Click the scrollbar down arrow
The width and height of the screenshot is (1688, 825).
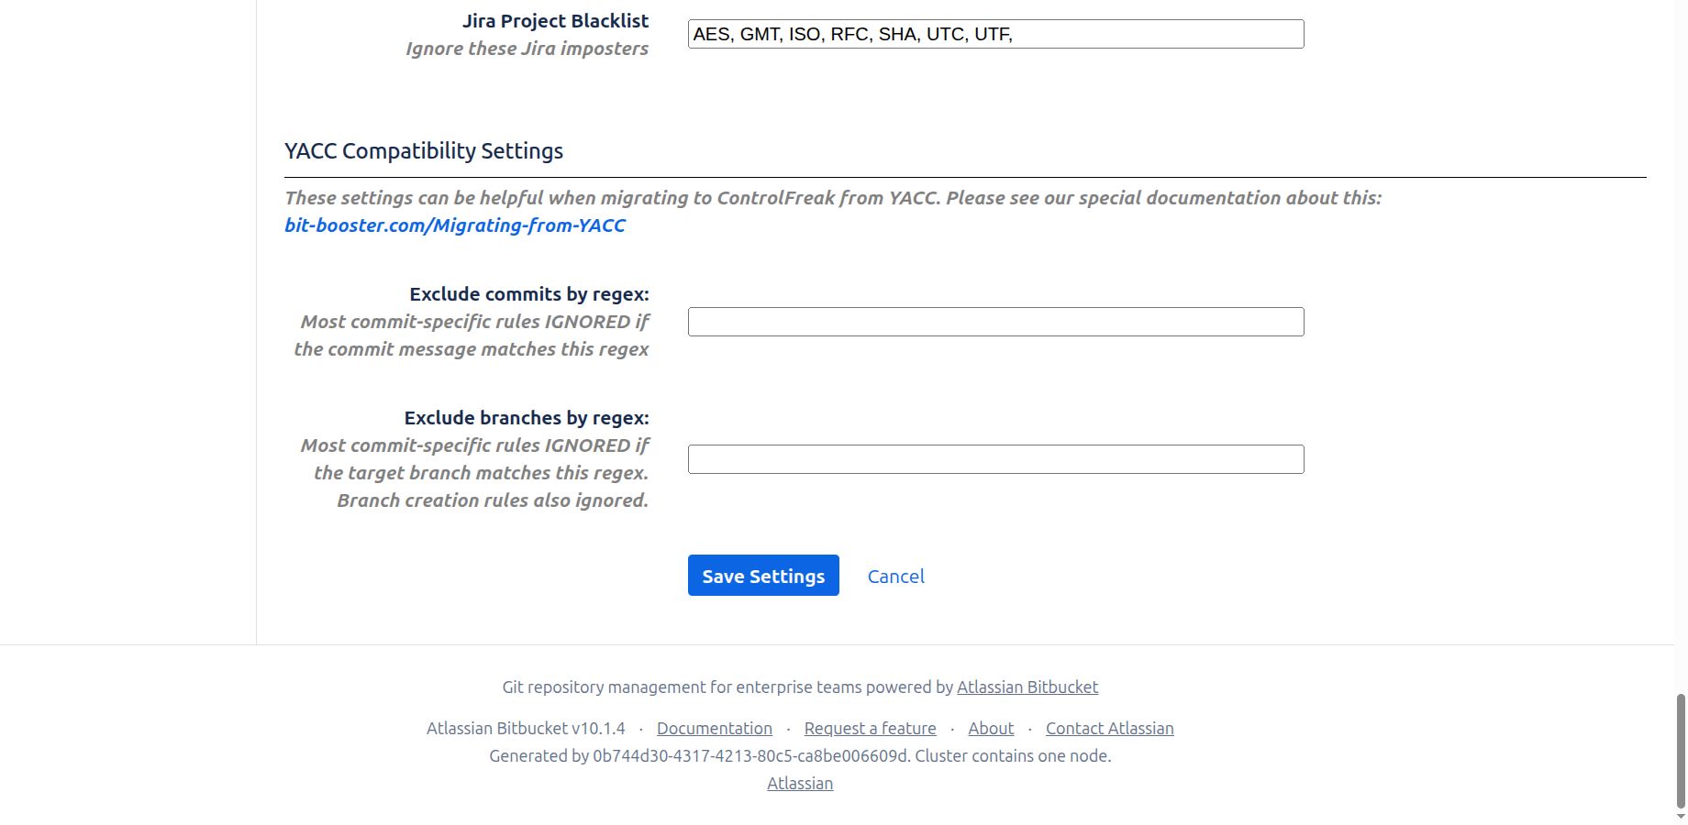point(1682,817)
